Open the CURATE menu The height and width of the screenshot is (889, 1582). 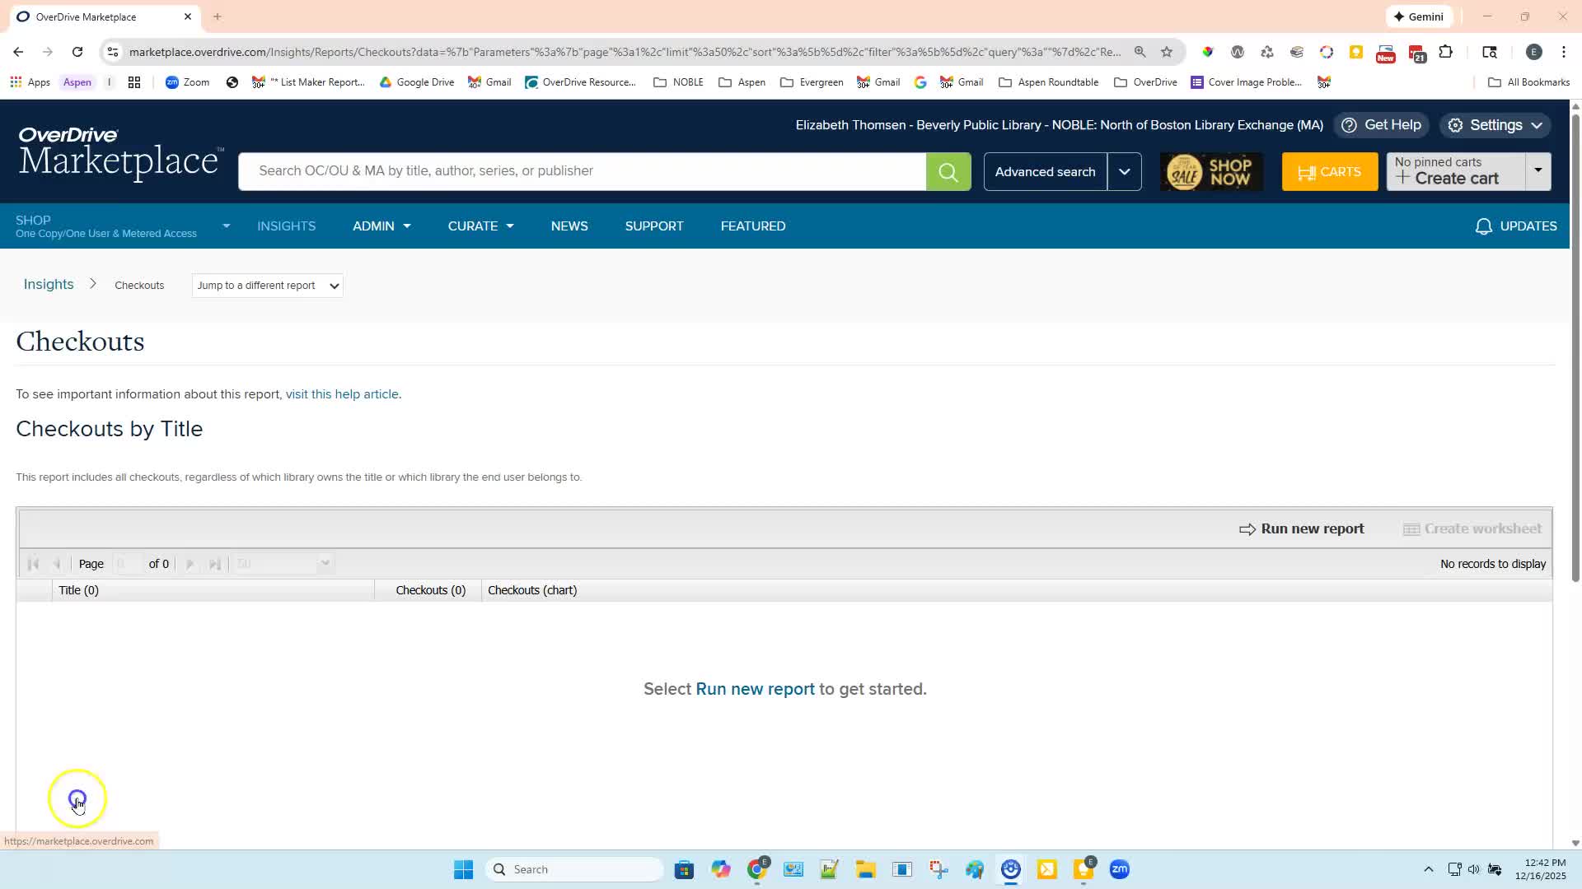[480, 226]
